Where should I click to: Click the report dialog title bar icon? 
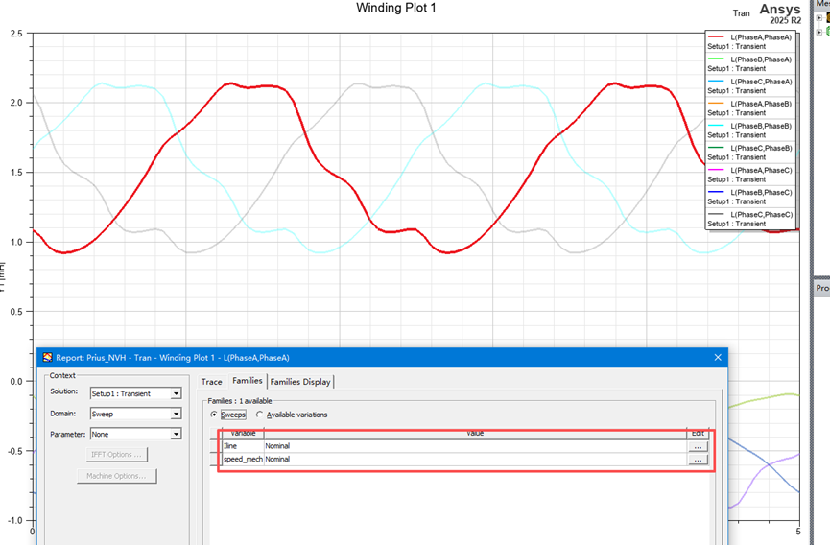click(x=48, y=357)
